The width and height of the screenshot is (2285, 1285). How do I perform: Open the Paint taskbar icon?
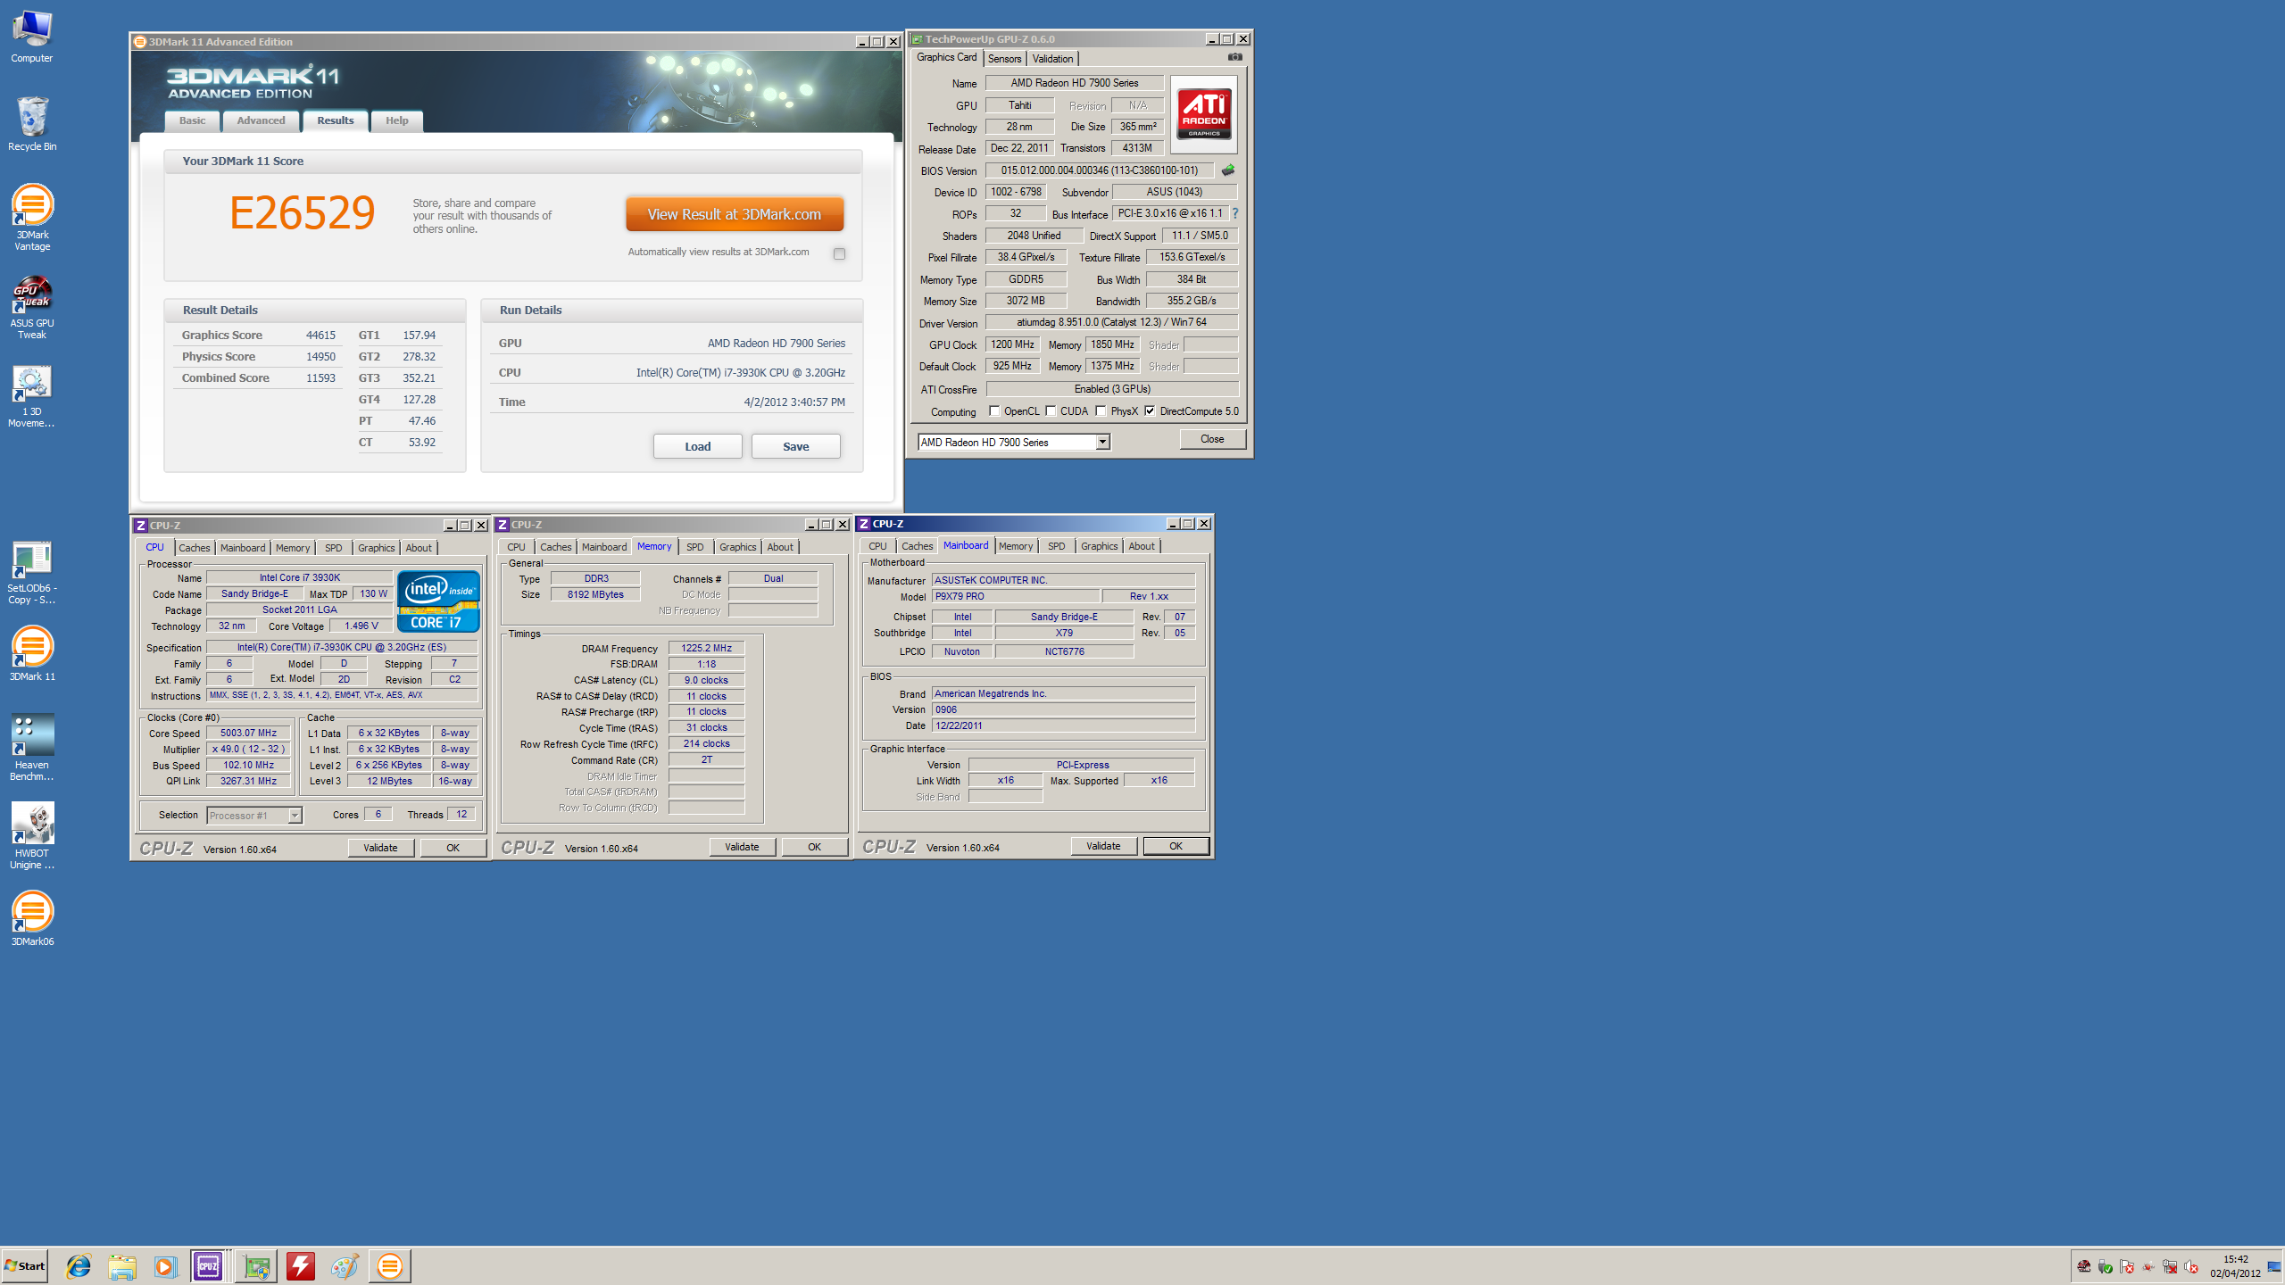coord(345,1266)
